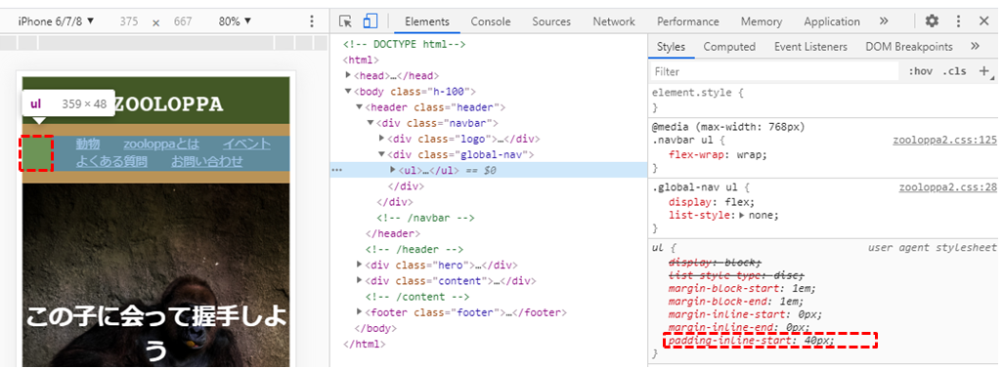Select the DOM Breakpoints sub-tab
This screenshot has height=369, width=1003.
coord(909,47)
